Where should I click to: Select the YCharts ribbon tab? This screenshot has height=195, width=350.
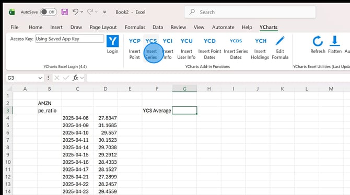pos(269,27)
